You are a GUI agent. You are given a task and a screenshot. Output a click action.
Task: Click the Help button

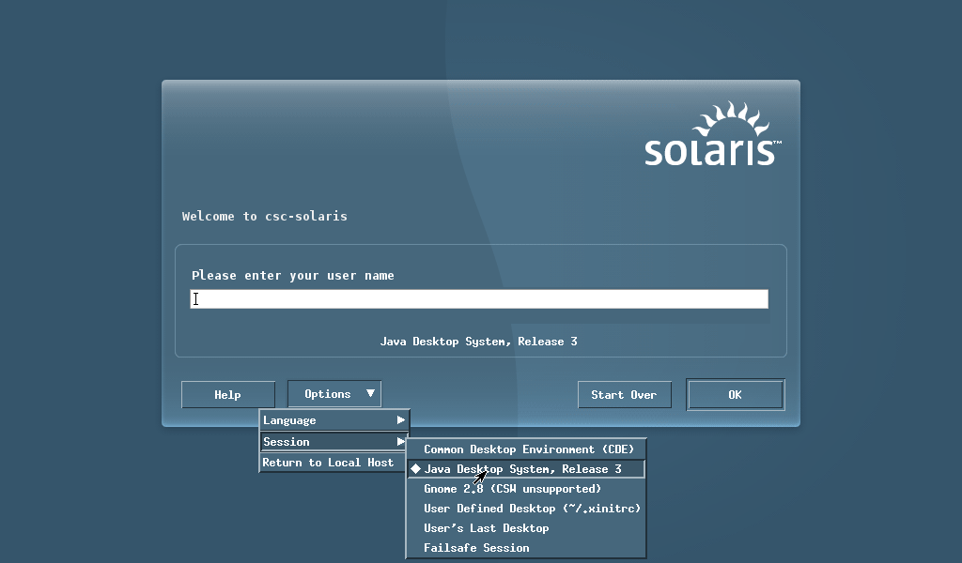[227, 394]
